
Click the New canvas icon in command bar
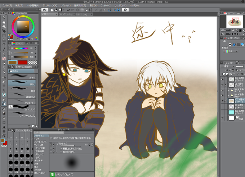point(52,10)
